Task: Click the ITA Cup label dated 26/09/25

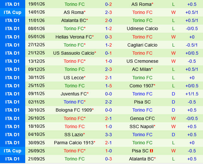Action: 13,151
